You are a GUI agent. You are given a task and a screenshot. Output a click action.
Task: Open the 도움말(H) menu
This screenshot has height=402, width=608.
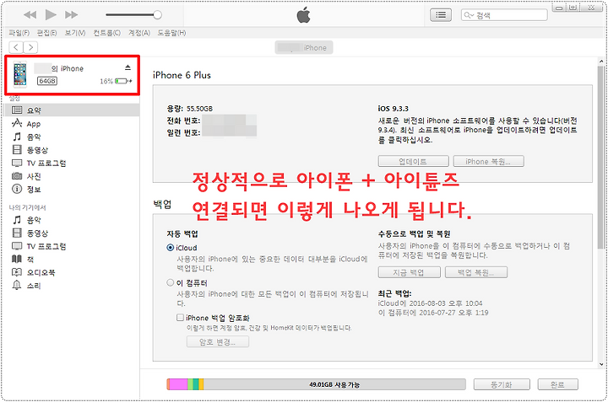tap(171, 33)
